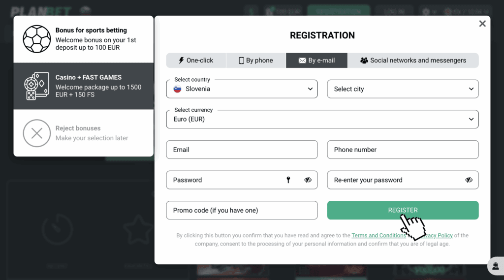The height and width of the screenshot is (280, 504).
Task: Click the Slovenia flag icon
Action: tap(177, 89)
